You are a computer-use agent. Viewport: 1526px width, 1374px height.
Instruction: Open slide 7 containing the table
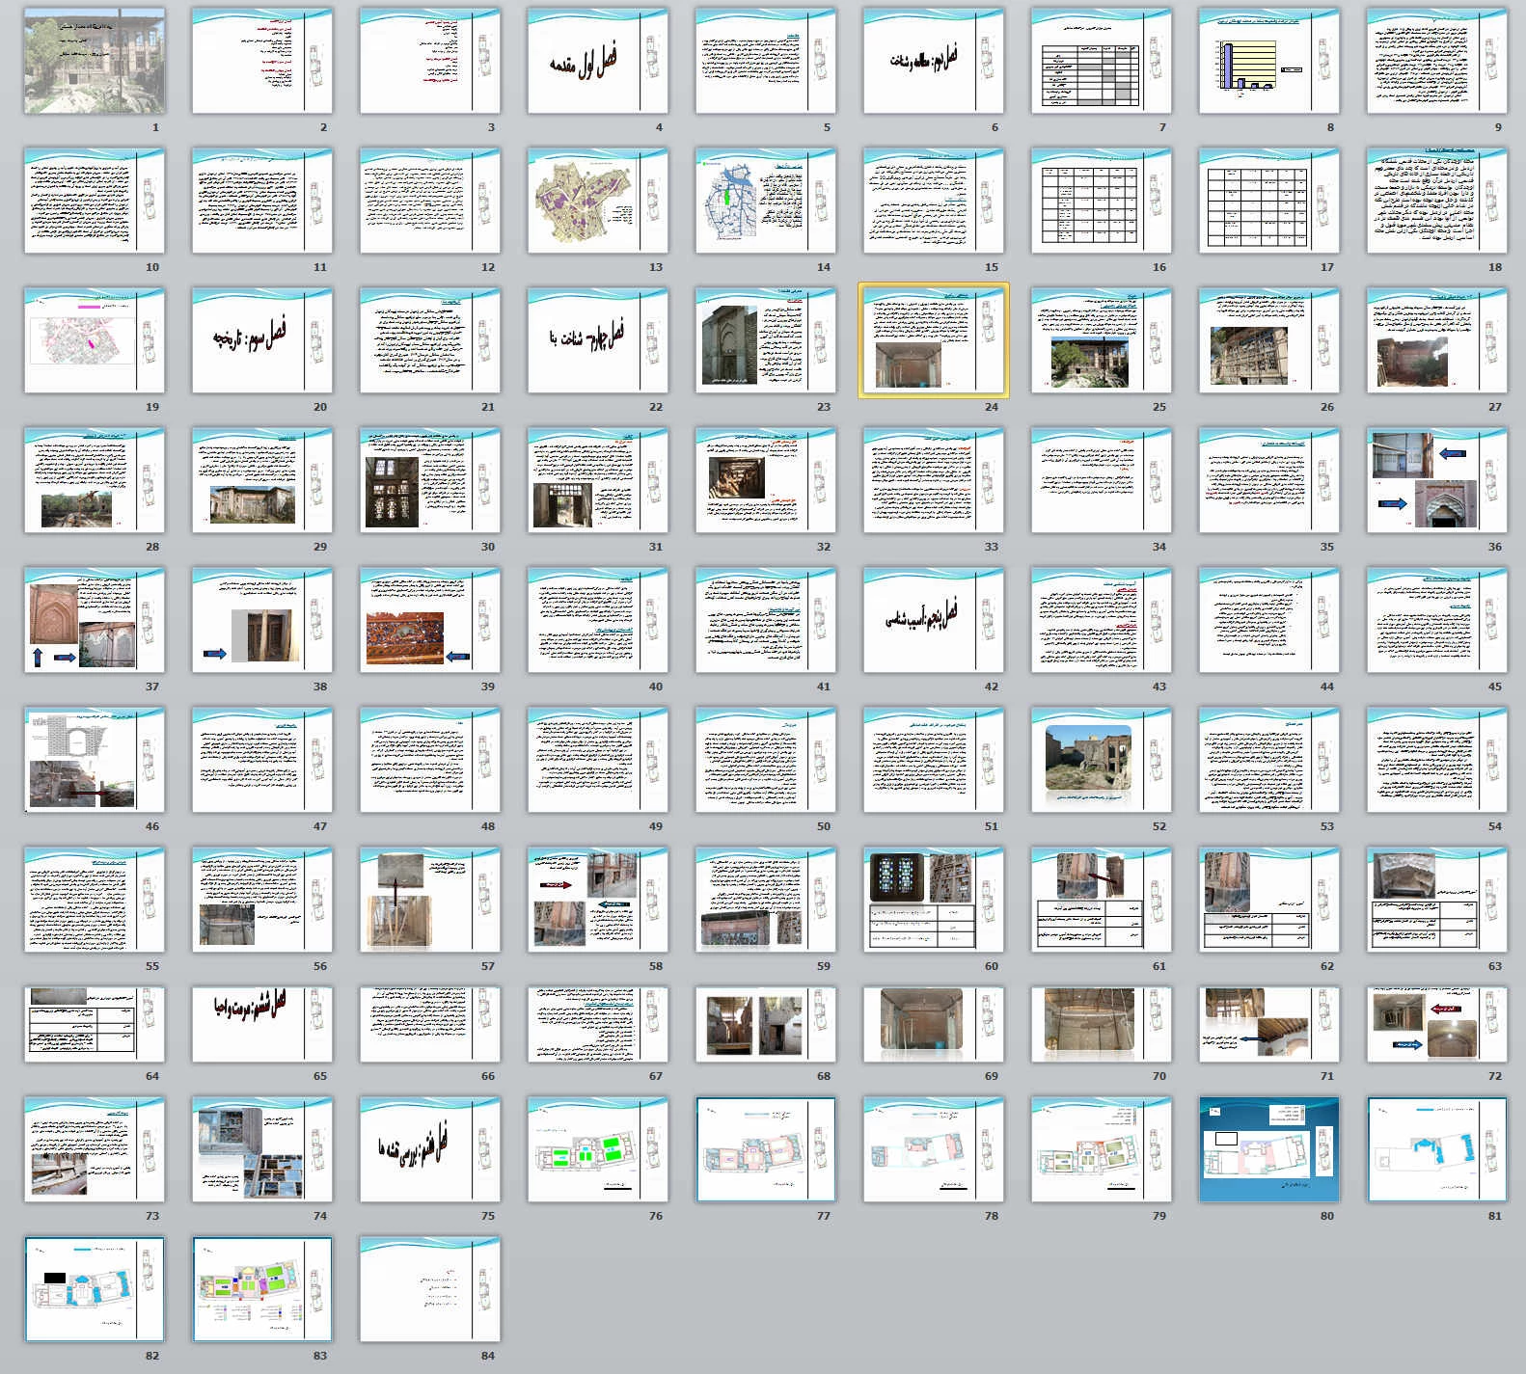[x=1101, y=62]
